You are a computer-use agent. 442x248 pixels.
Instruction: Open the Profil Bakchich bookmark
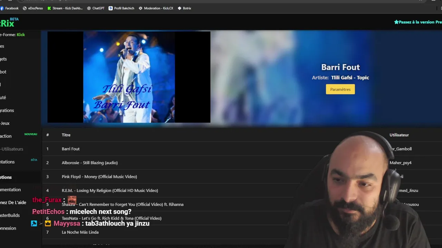(121, 8)
